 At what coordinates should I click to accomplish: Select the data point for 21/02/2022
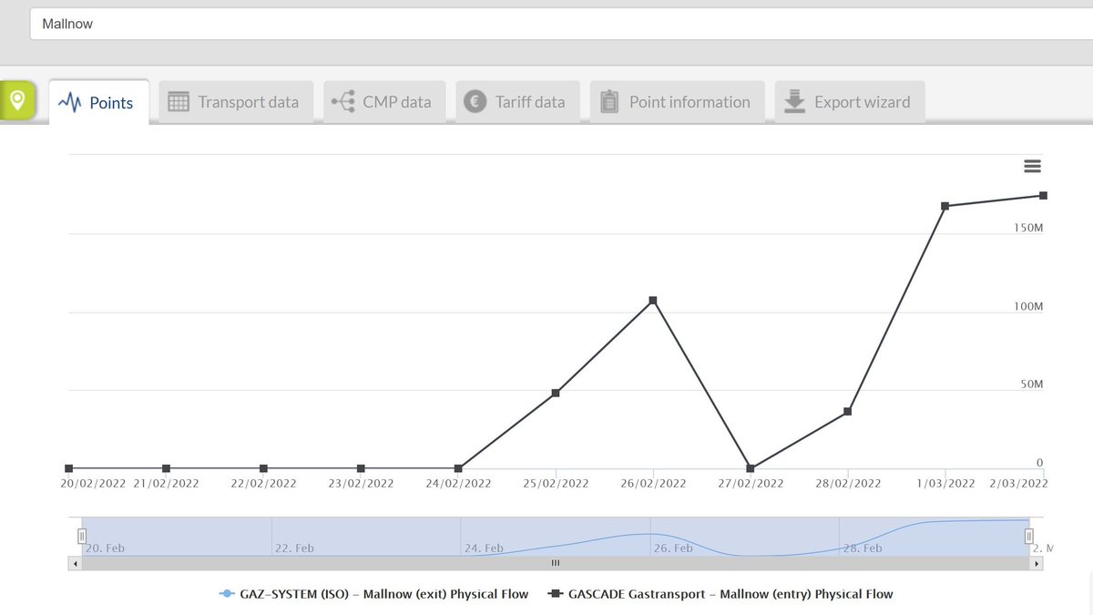tap(166, 468)
